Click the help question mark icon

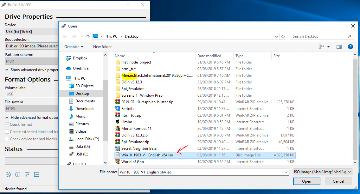pos(350,47)
